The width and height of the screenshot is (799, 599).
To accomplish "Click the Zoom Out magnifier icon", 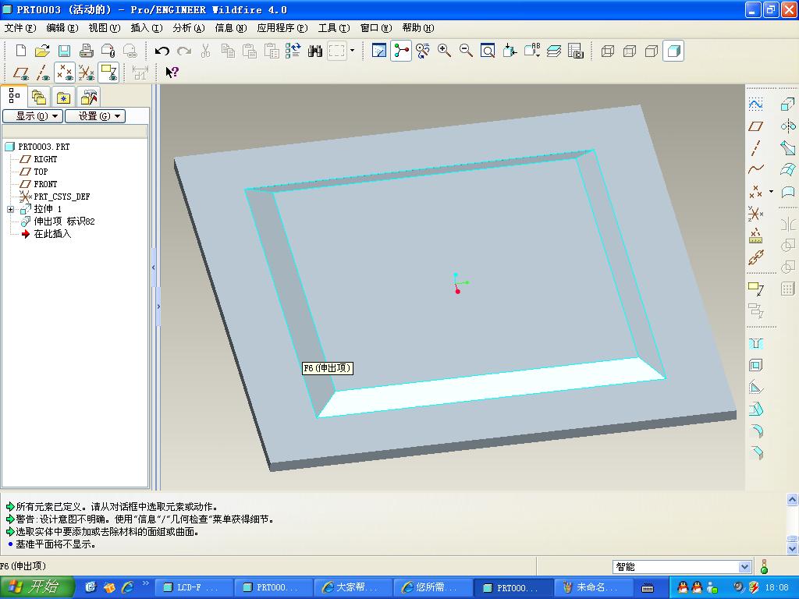I will point(466,51).
